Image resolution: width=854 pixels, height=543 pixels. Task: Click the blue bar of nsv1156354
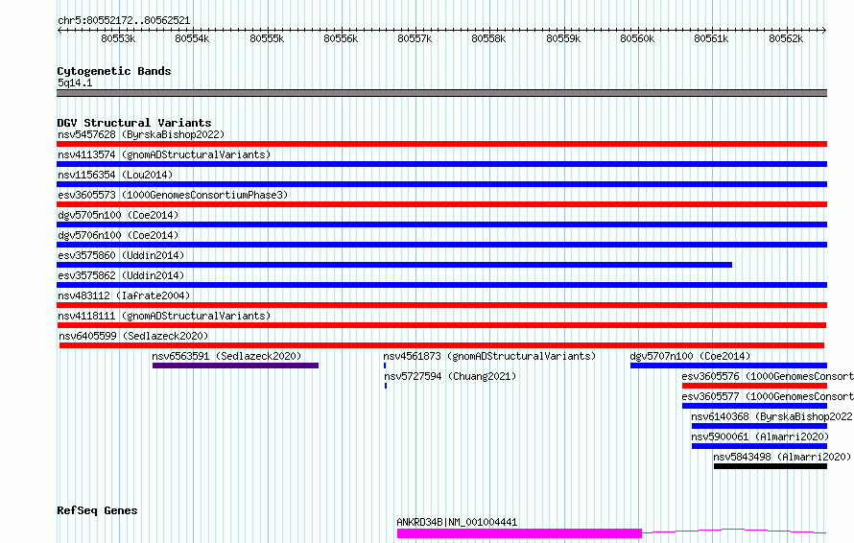coord(441,184)
